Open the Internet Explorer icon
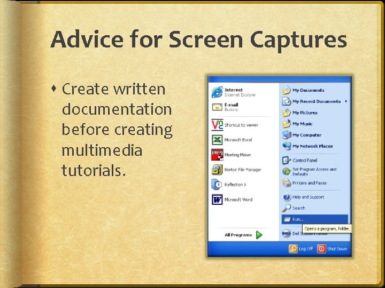Image resolution: width=385 pixels, height=288 pixels. click(217, 92)
